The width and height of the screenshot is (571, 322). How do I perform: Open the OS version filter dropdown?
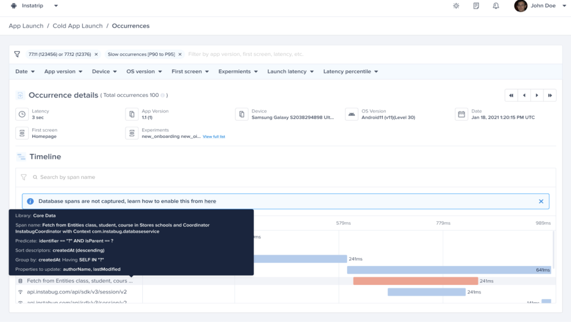(144, 71)
